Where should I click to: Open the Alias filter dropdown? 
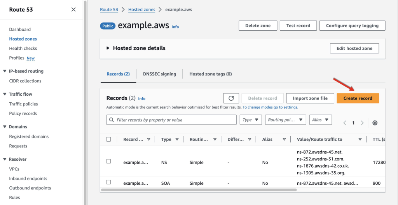321,120
